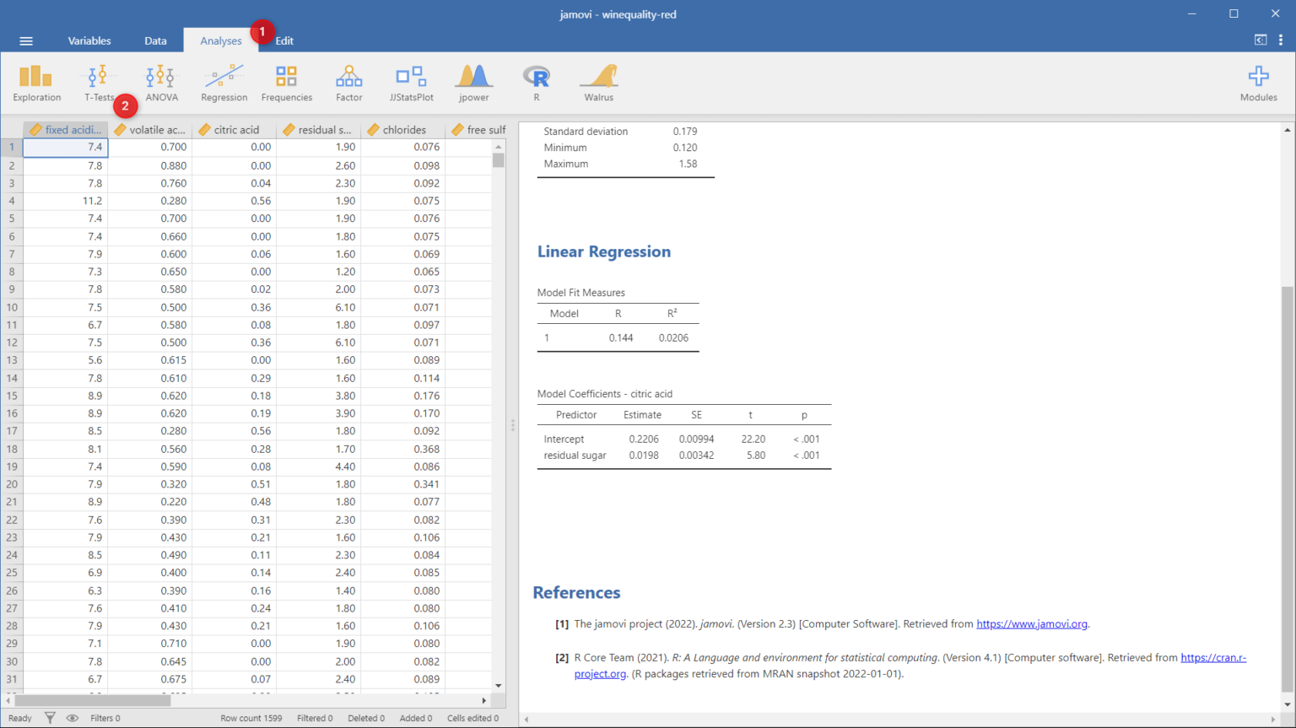Open the cran.r-project.org reference link
The height and width of the screenshot is (728, 1296).
click(910, 666)
